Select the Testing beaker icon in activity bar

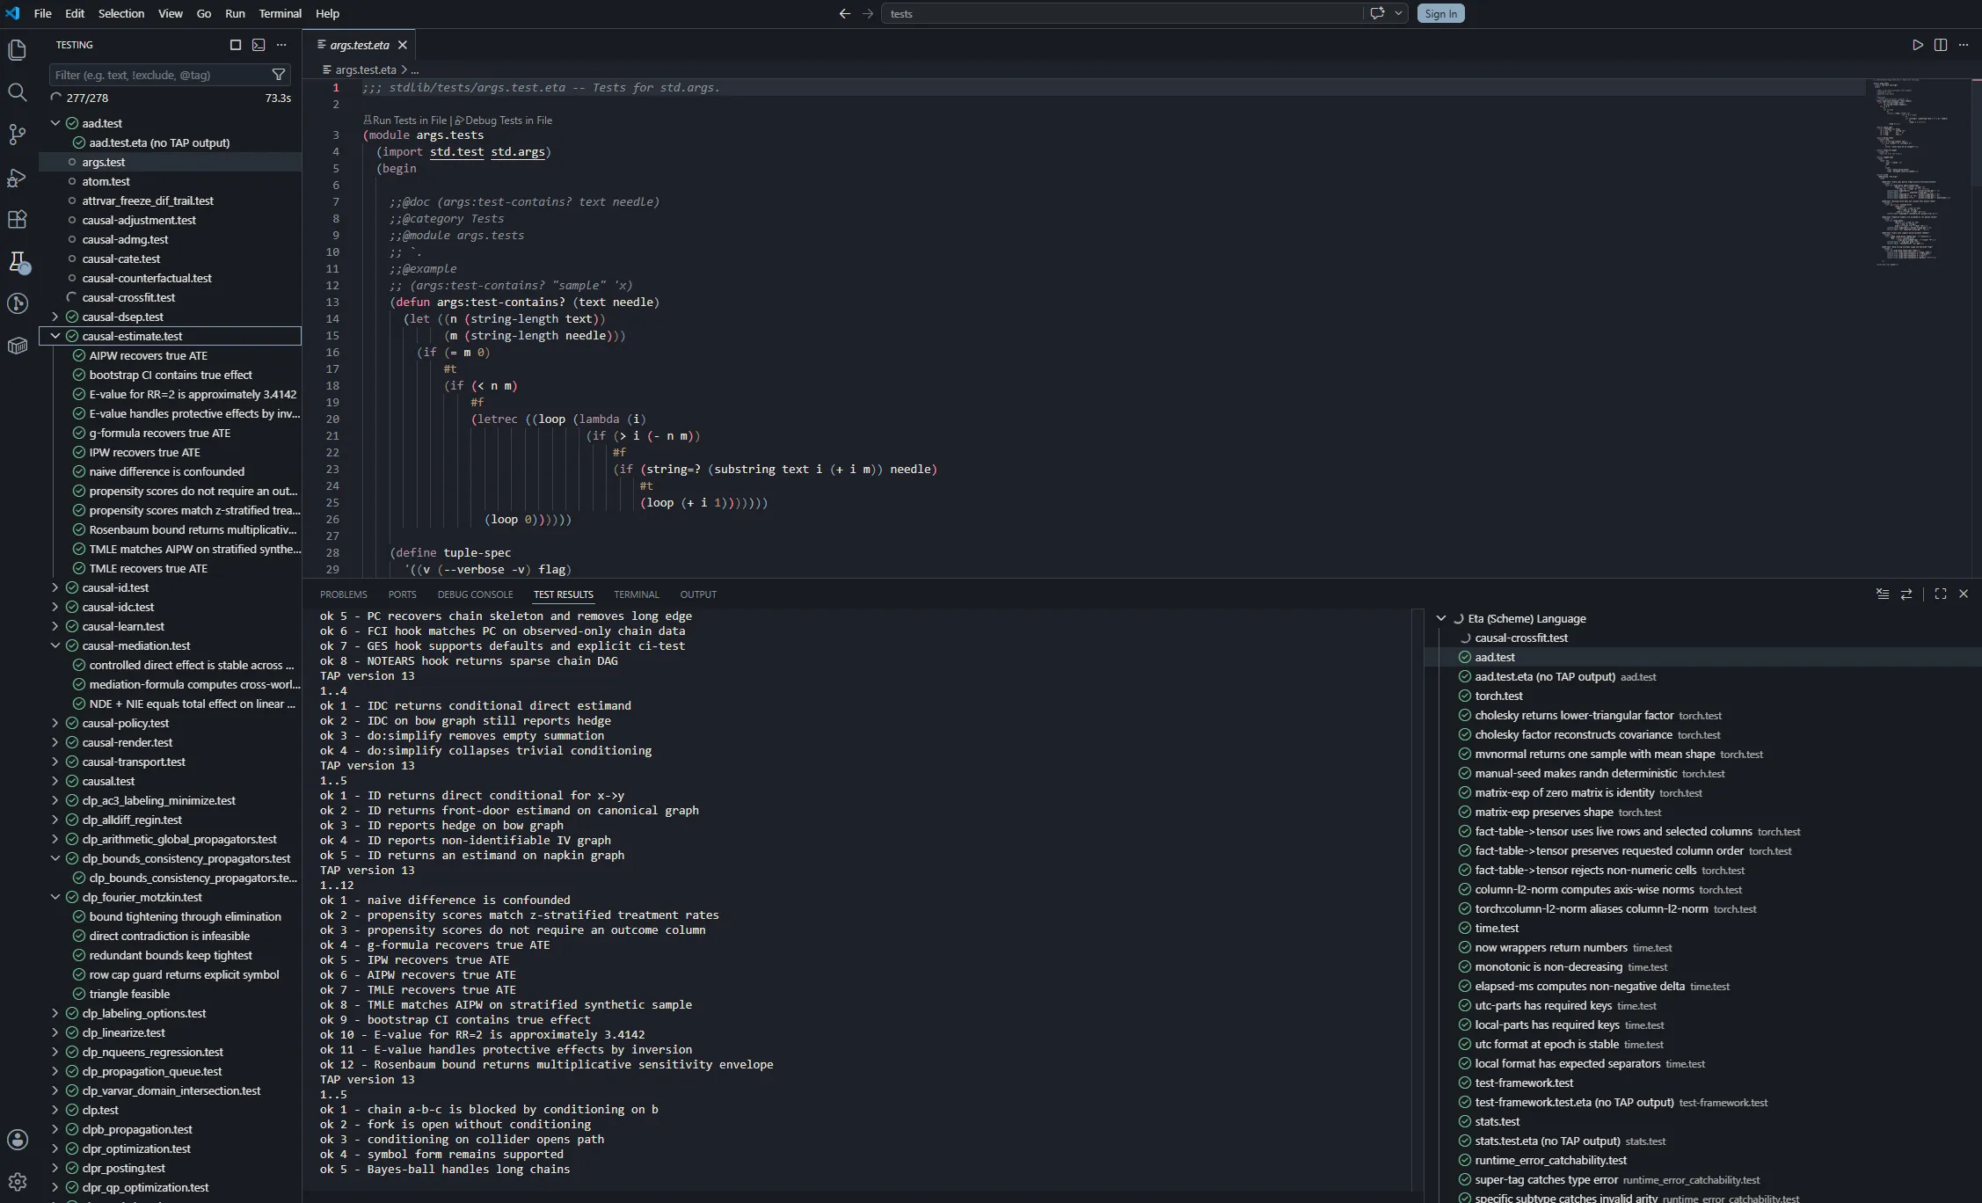point(18,261)
